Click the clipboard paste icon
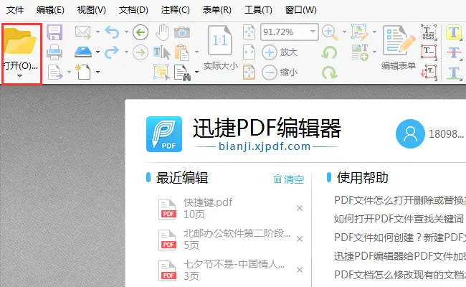Image resolution: width=466 pixels, height=287 pixels. [x=182, y=52]
